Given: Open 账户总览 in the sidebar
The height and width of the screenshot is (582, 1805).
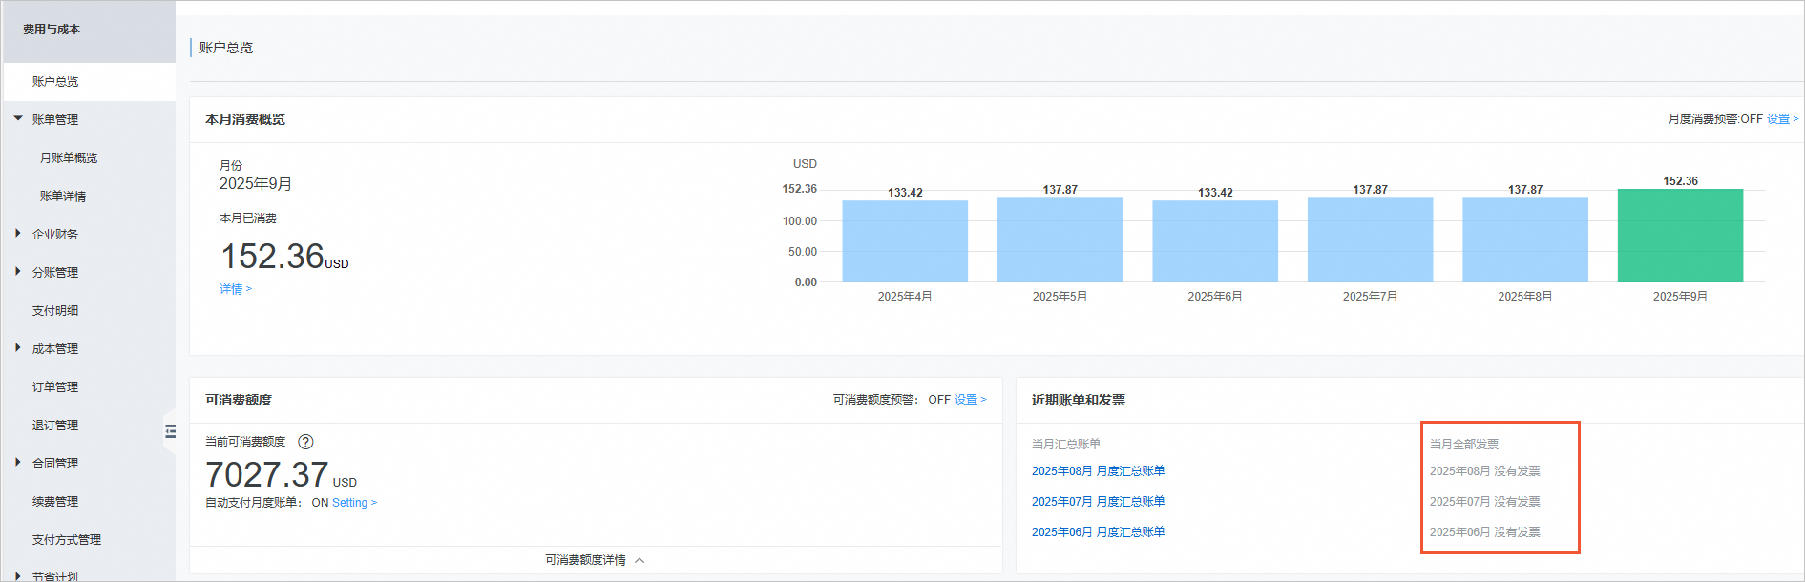Looking at the screenshot, I should click(55, 82).
